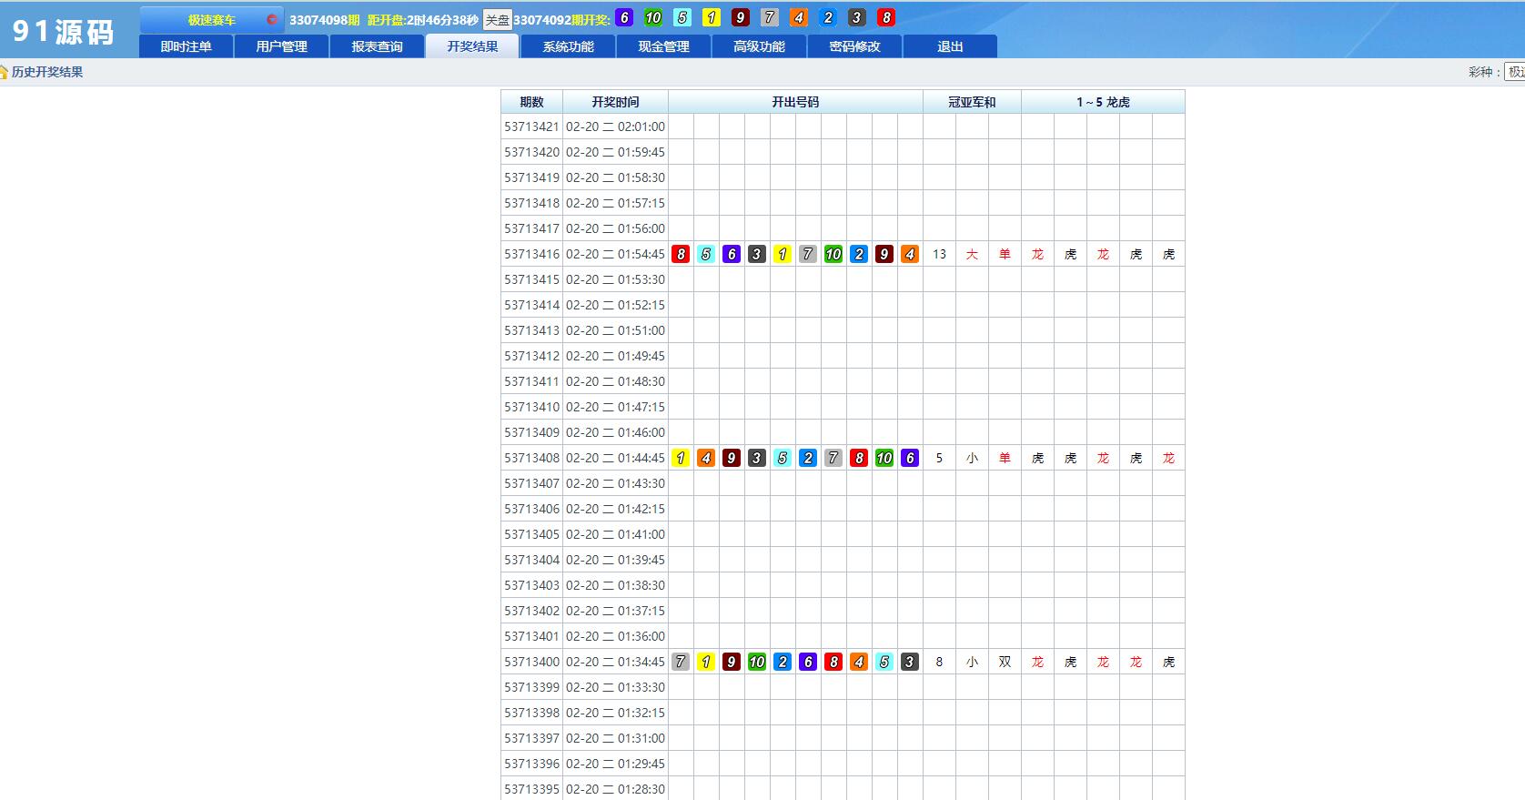
Task: Open the 极速赛车 game selector dropdown
Action: point(211,20)
